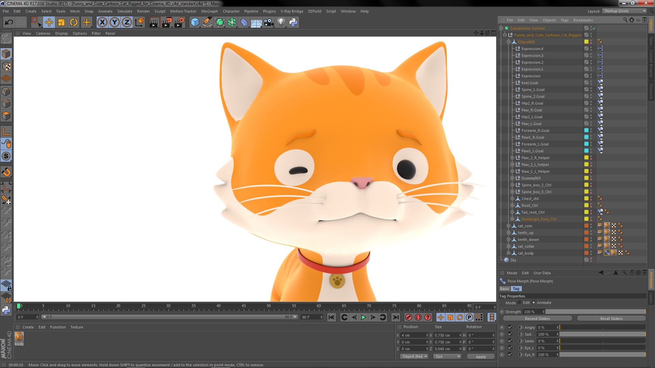Image resolution: width=655 pixels, height=368 pixels.
Task: Click the Reset Sliders button
Action: (x=611, y=319)
